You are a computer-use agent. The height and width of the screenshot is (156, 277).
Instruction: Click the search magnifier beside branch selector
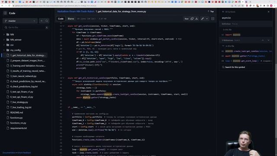click(47, 21)
